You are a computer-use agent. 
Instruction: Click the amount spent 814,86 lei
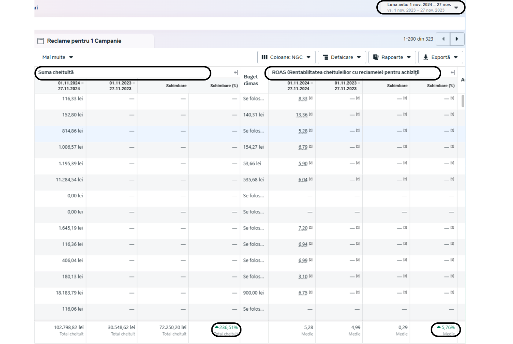[73, 131]
